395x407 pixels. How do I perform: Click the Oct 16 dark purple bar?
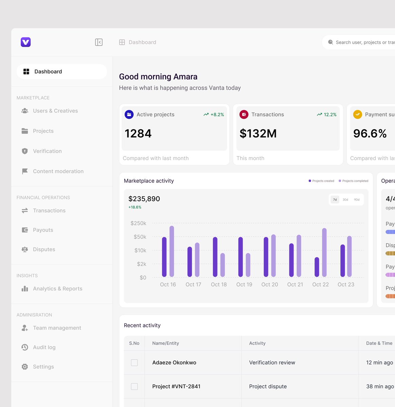[164, 257]
